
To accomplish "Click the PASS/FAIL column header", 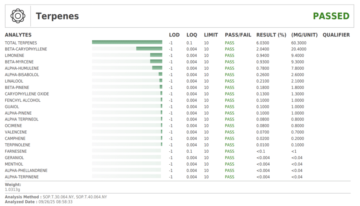I will point(238,35).
